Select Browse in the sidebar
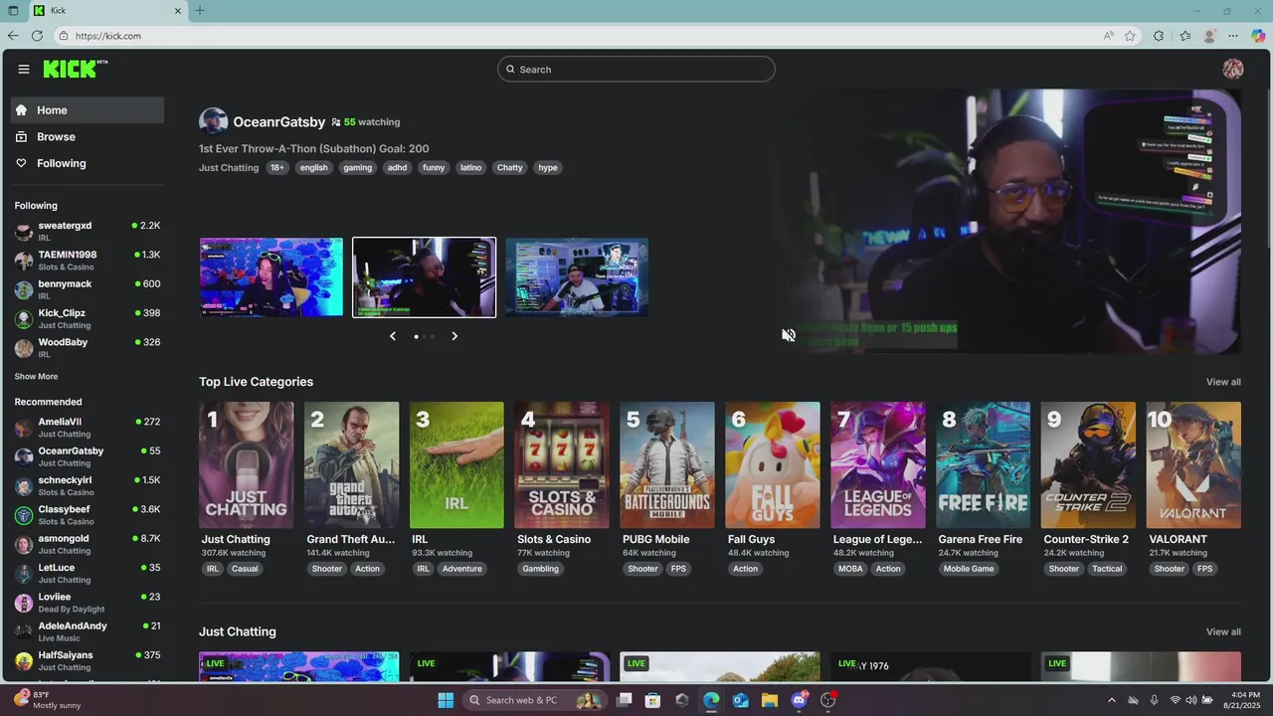1273x716 pixels. 88,136
